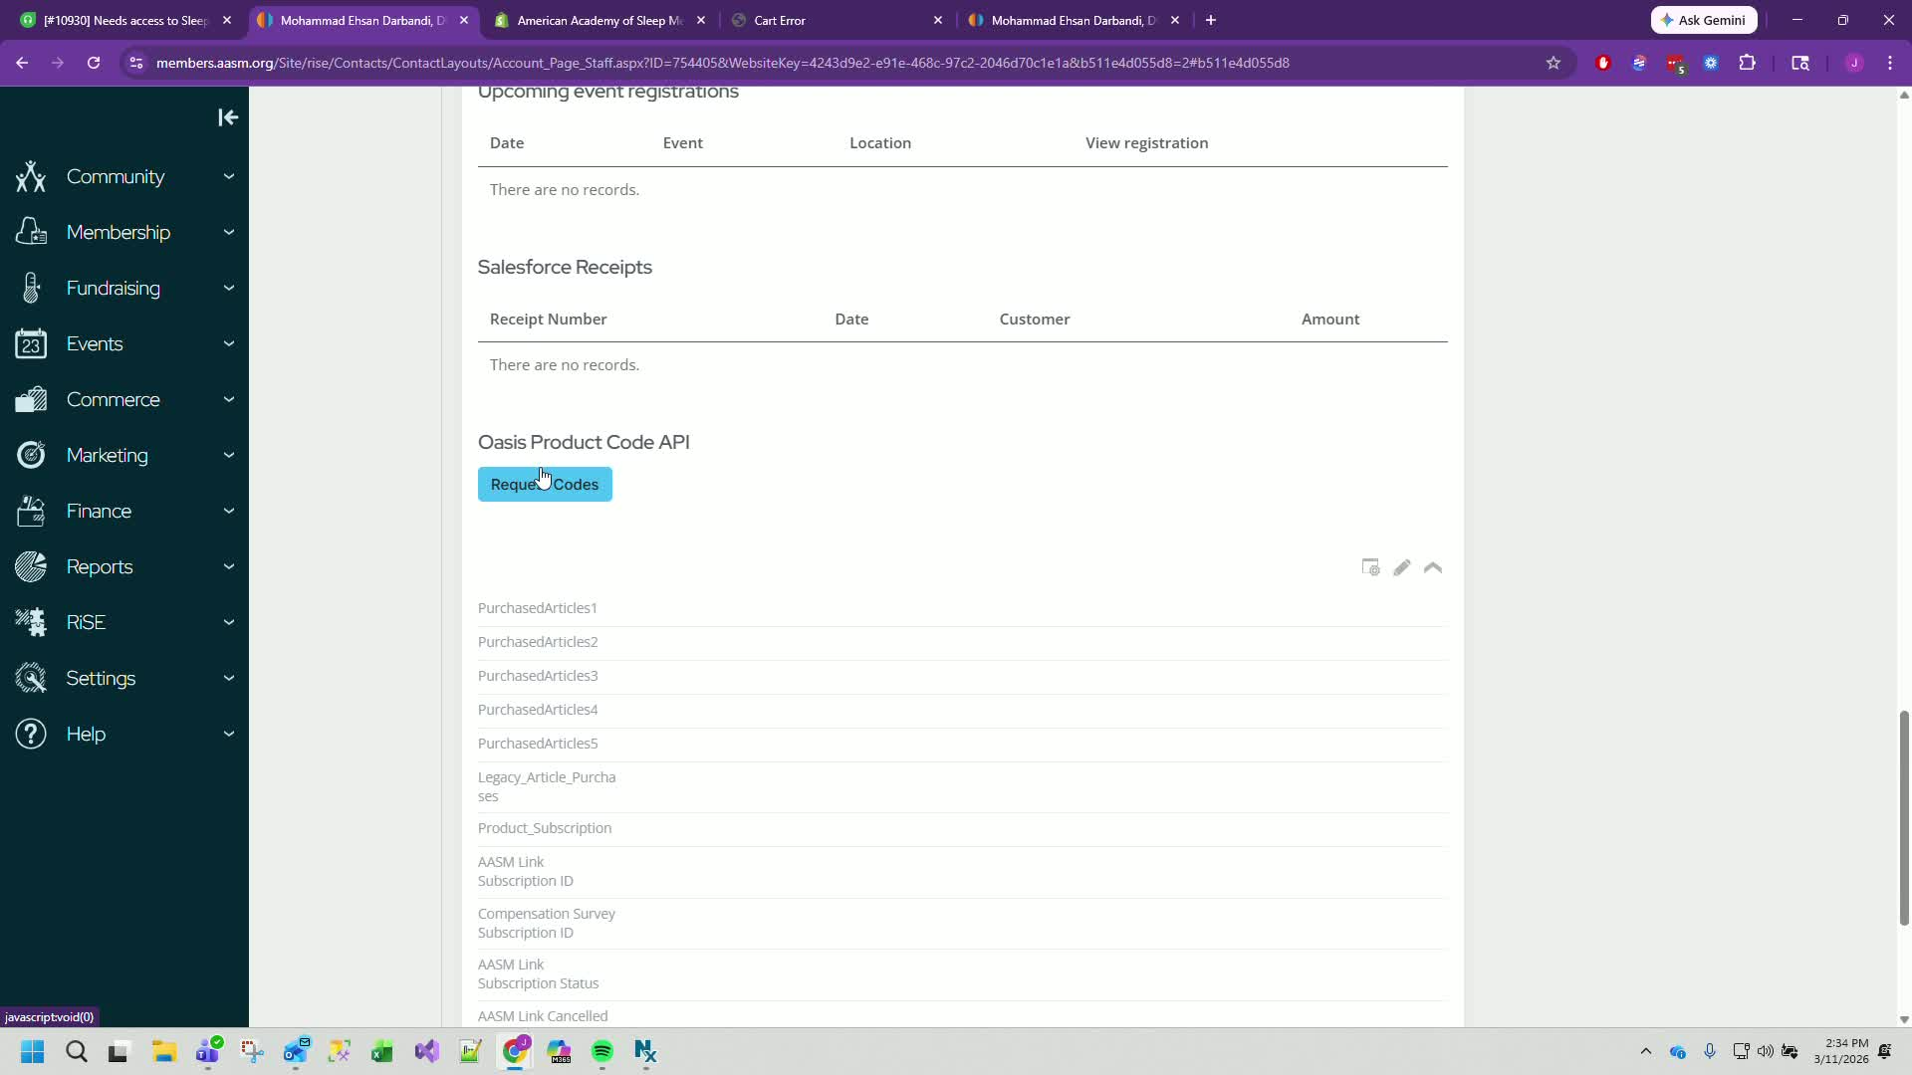Open the Help menu item

pyautogui.click(x=86, y=734)
